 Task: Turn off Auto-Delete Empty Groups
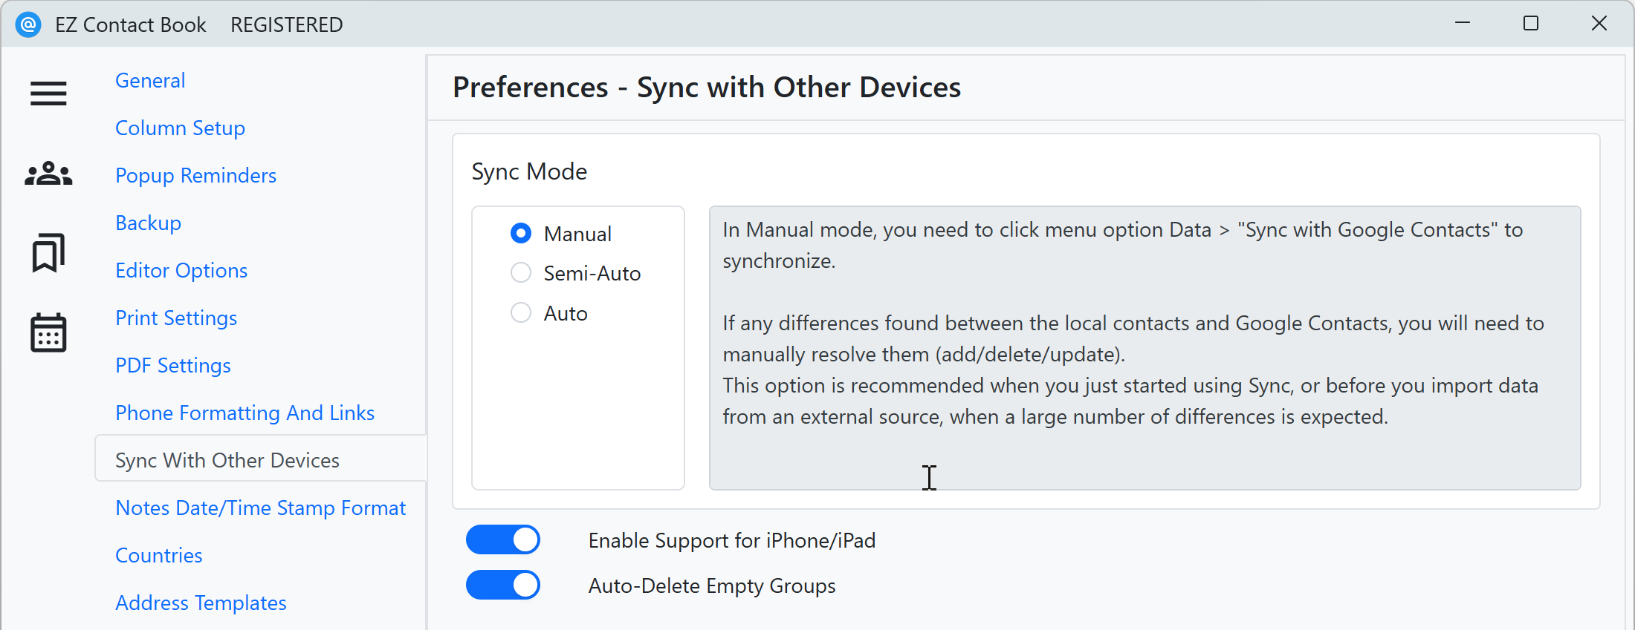pos(503,585)
